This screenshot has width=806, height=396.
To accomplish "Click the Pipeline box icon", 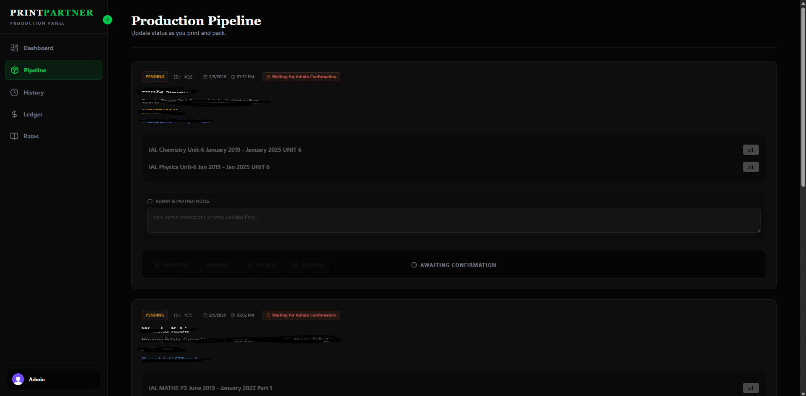I will click(15, 70).
